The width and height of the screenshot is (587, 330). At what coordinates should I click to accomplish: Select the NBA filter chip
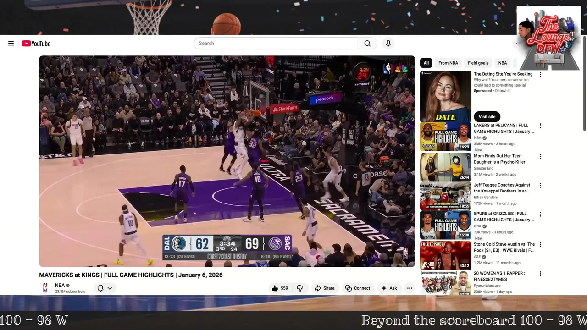503,63
